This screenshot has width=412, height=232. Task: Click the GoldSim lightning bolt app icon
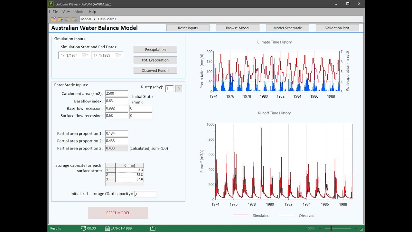[x=51, y=4]
